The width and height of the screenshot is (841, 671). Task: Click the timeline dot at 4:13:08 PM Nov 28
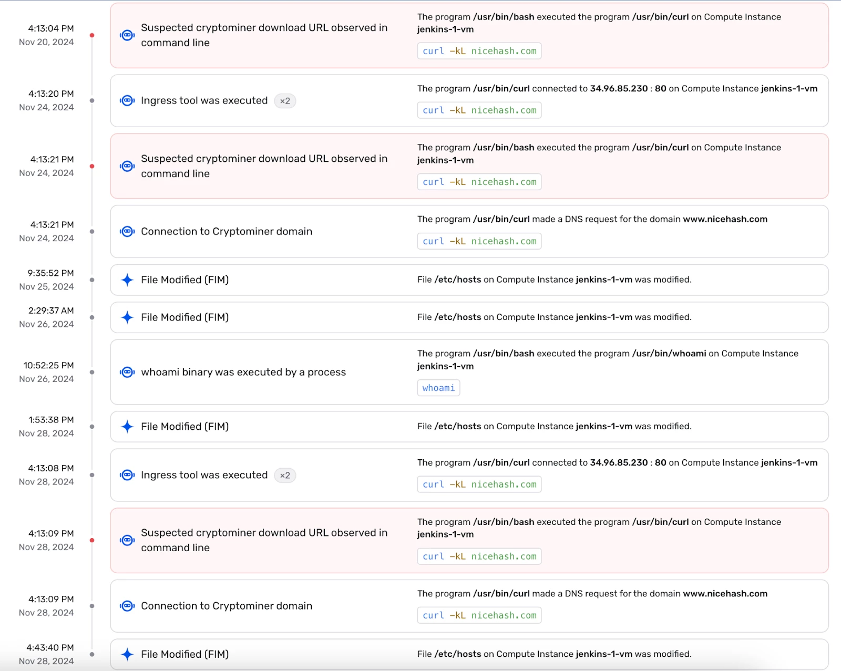click(x=92, y=475)
